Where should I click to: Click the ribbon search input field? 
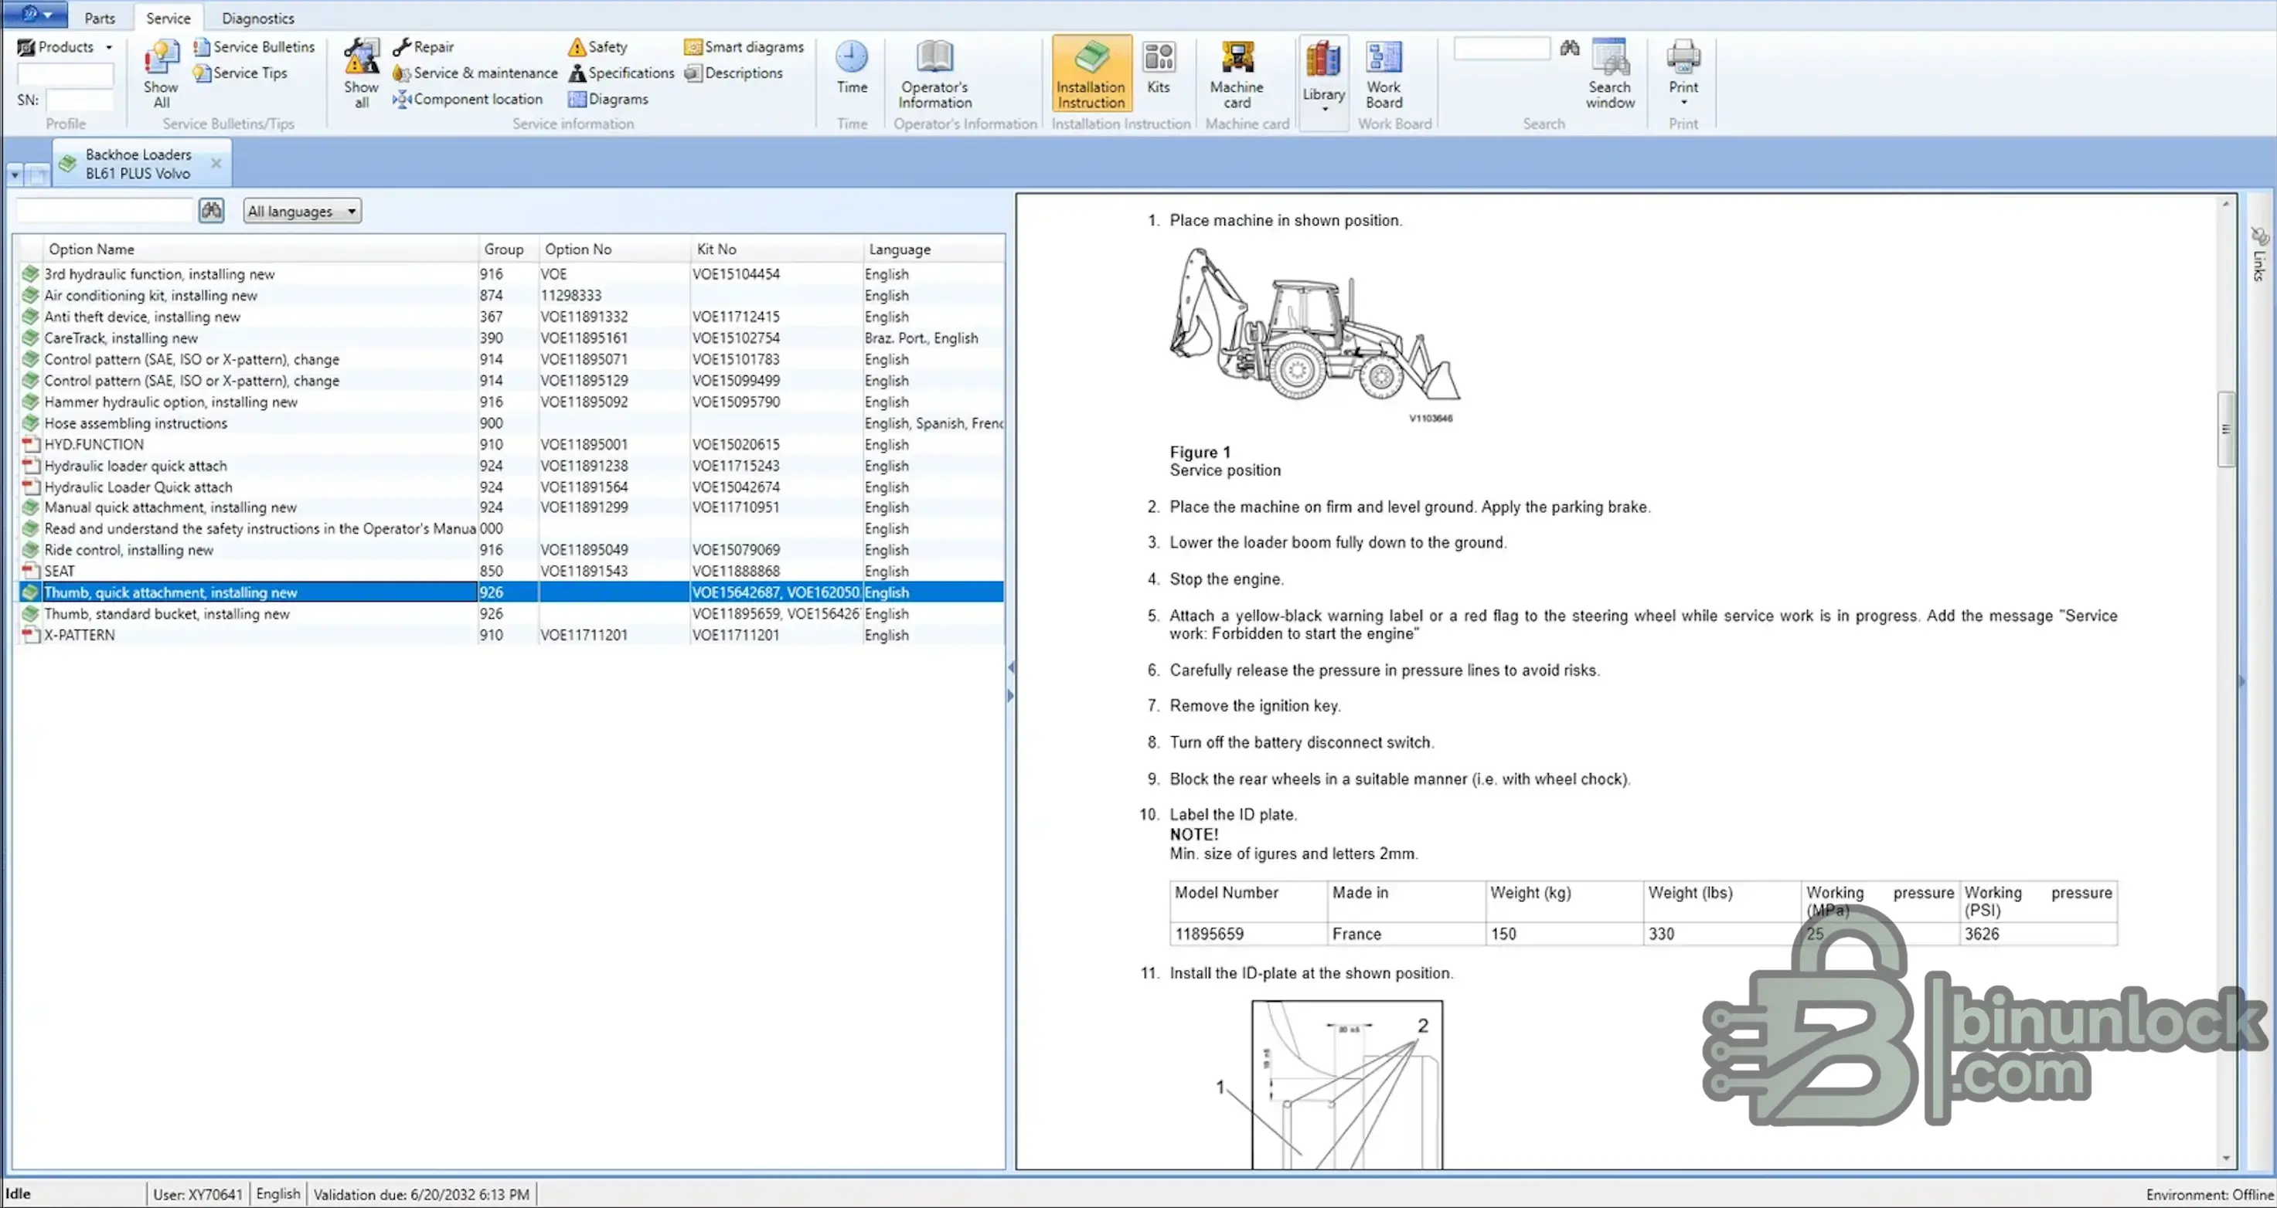tap(1502, 49)
